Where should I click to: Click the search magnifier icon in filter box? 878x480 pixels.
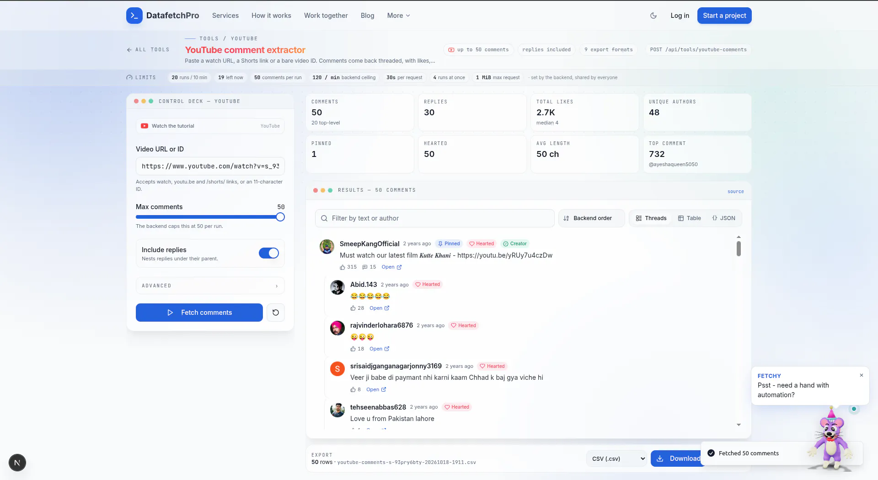click(324, 218)
